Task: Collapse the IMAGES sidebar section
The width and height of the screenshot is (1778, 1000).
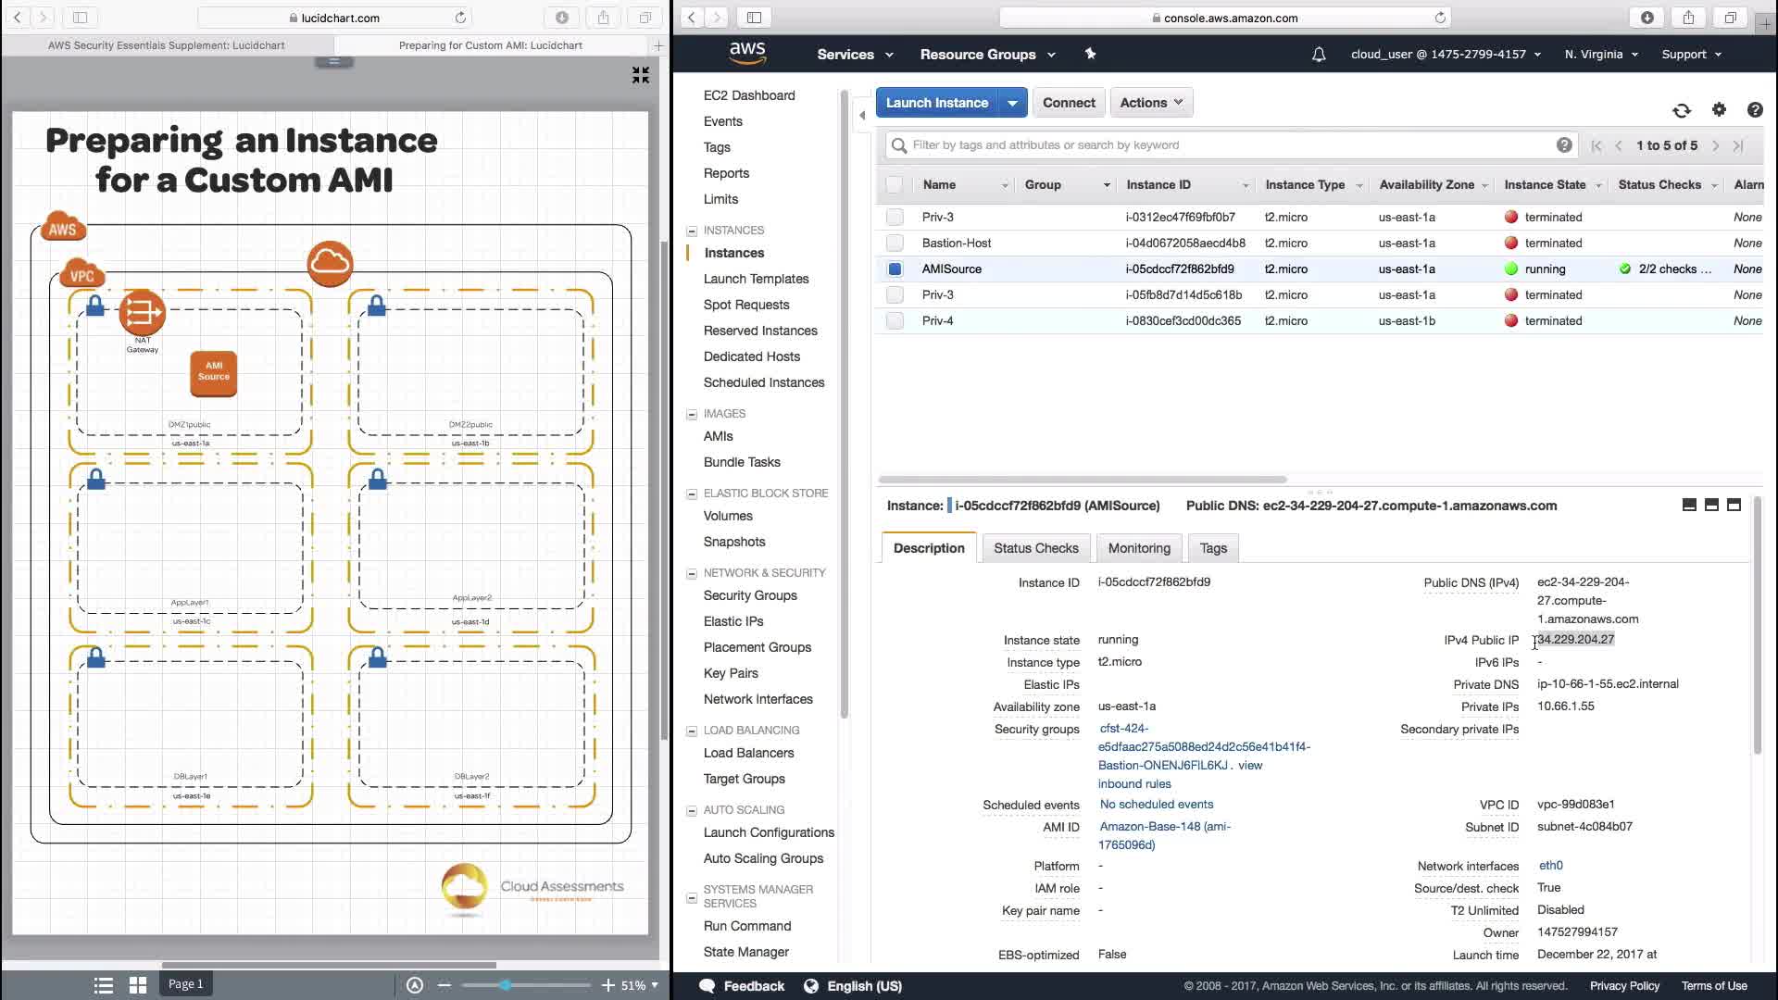Action: (x=692, y=415)
